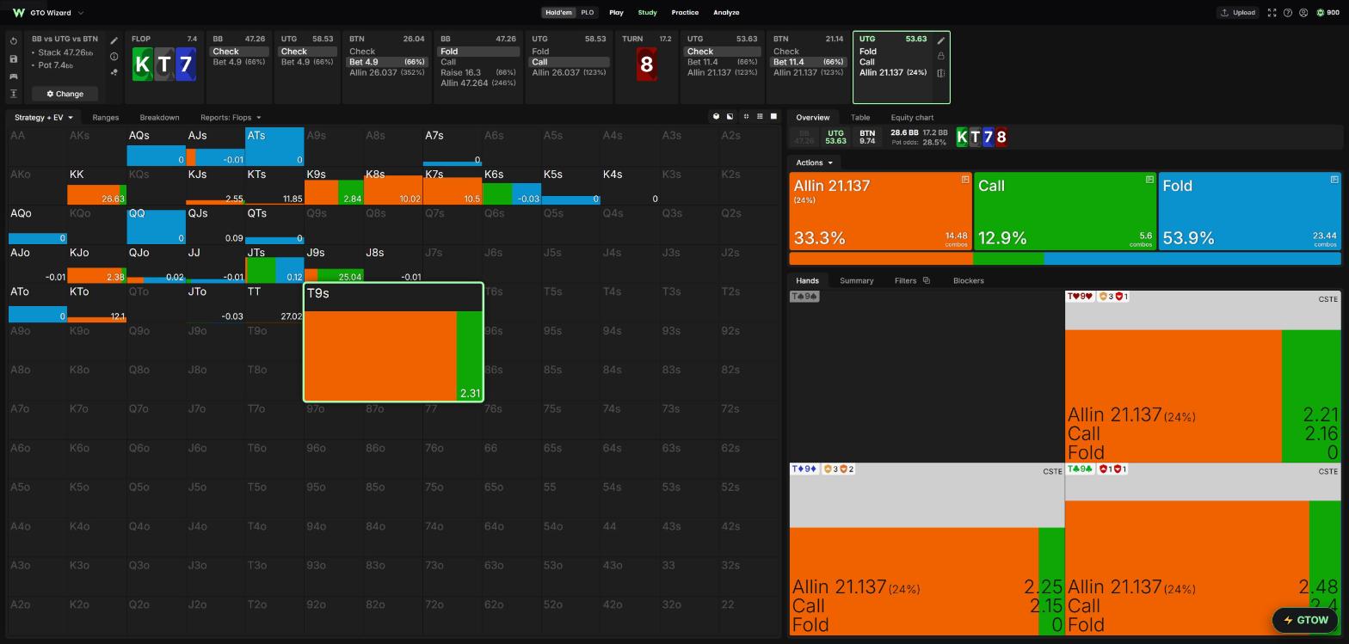The height and width of the screenshot is (644, 1349).
Task: Click the copy icon next to Filters
Action: coord(927,280)
